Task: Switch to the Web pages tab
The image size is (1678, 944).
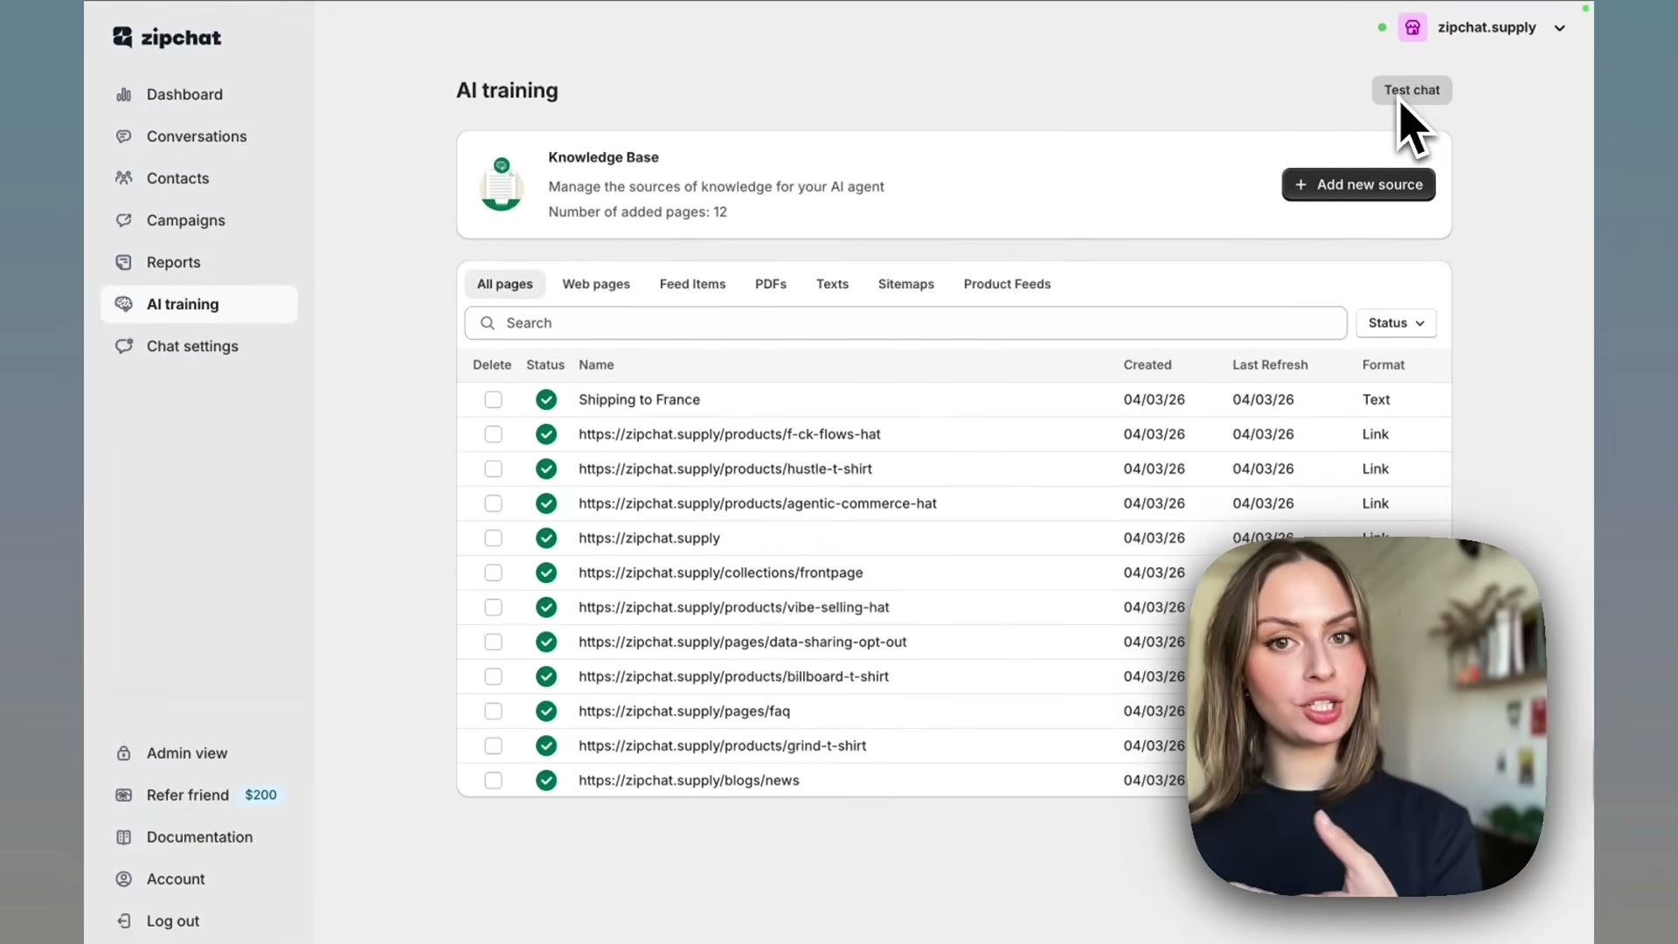Action: [596, 284]
